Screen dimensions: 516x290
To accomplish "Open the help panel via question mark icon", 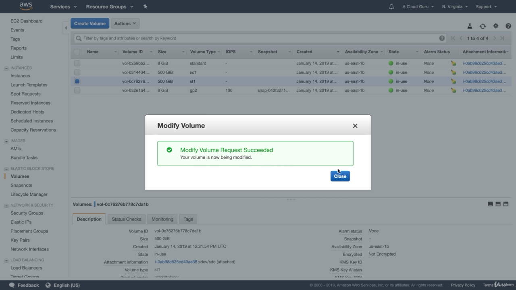I will click(x=508, y=26).
